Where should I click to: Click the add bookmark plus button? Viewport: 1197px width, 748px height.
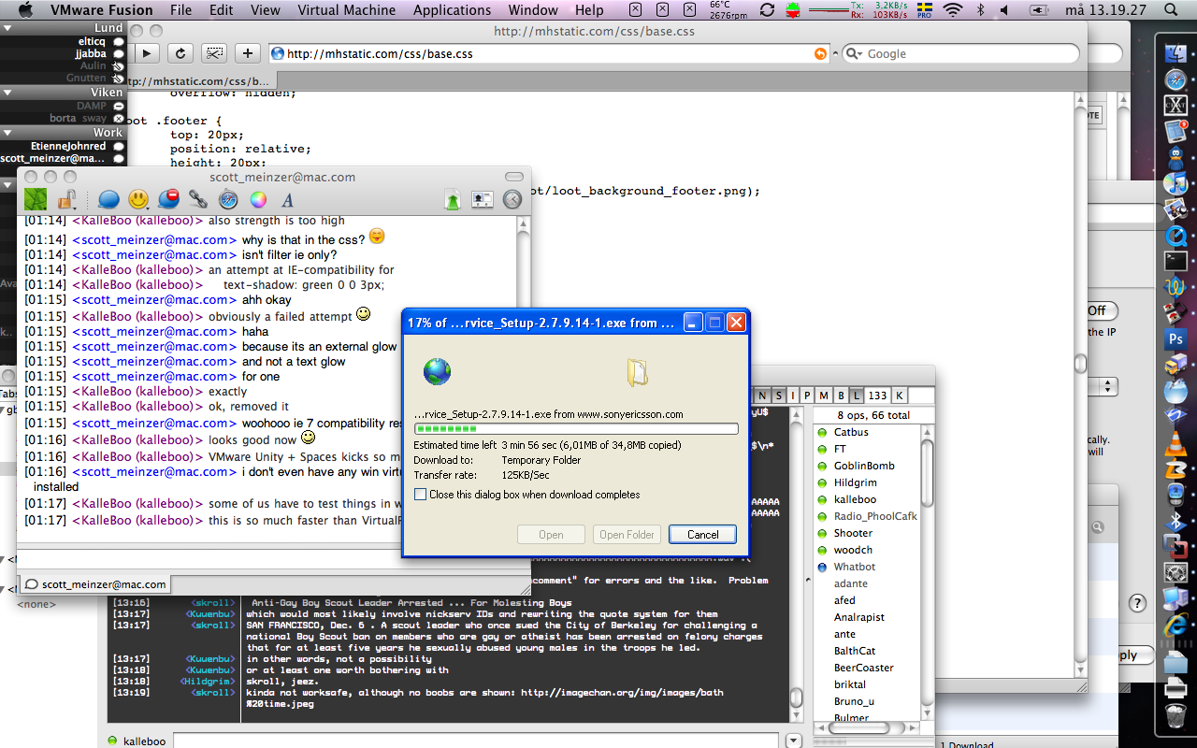click(248, 53)
